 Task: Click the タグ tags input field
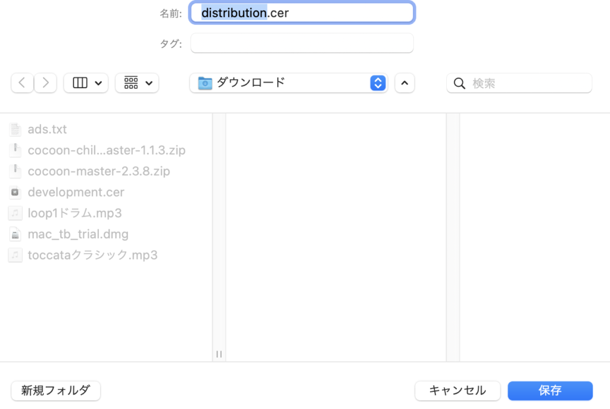coord(302,43)
